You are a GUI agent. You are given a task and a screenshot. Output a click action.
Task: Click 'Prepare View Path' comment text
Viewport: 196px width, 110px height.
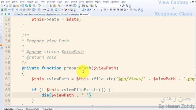tap(48, 41)
